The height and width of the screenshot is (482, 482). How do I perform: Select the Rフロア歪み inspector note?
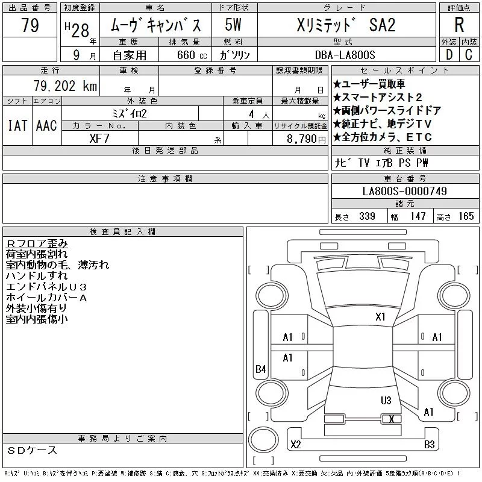[x=37, y=243]
